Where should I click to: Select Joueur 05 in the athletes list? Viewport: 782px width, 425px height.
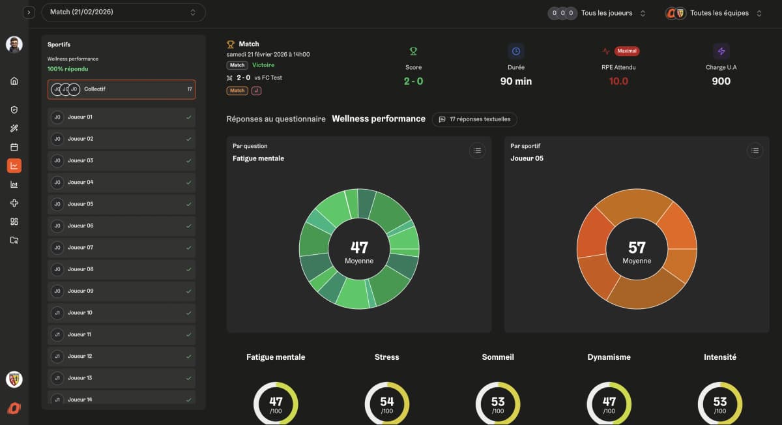121,204
